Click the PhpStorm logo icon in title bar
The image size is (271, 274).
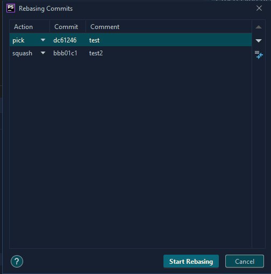click(11, 8)
